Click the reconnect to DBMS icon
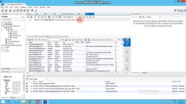 pos(36,10)
